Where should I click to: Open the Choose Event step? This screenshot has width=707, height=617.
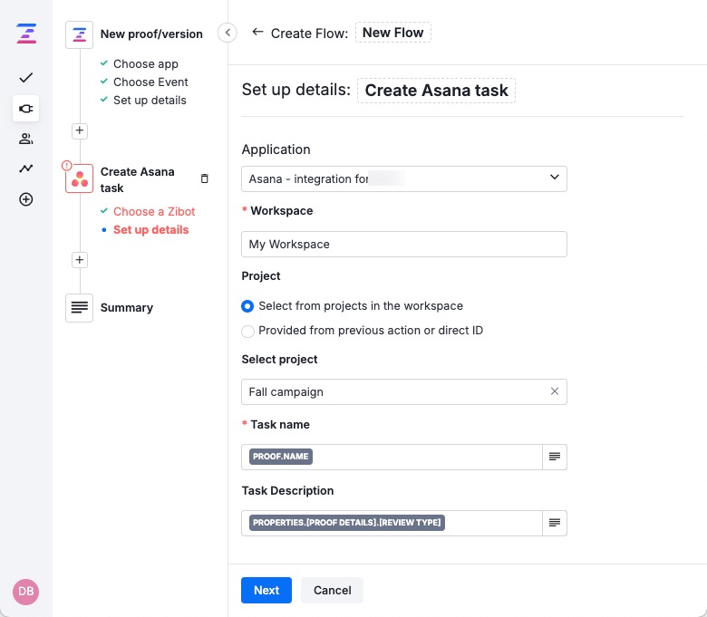pos(150,82)
